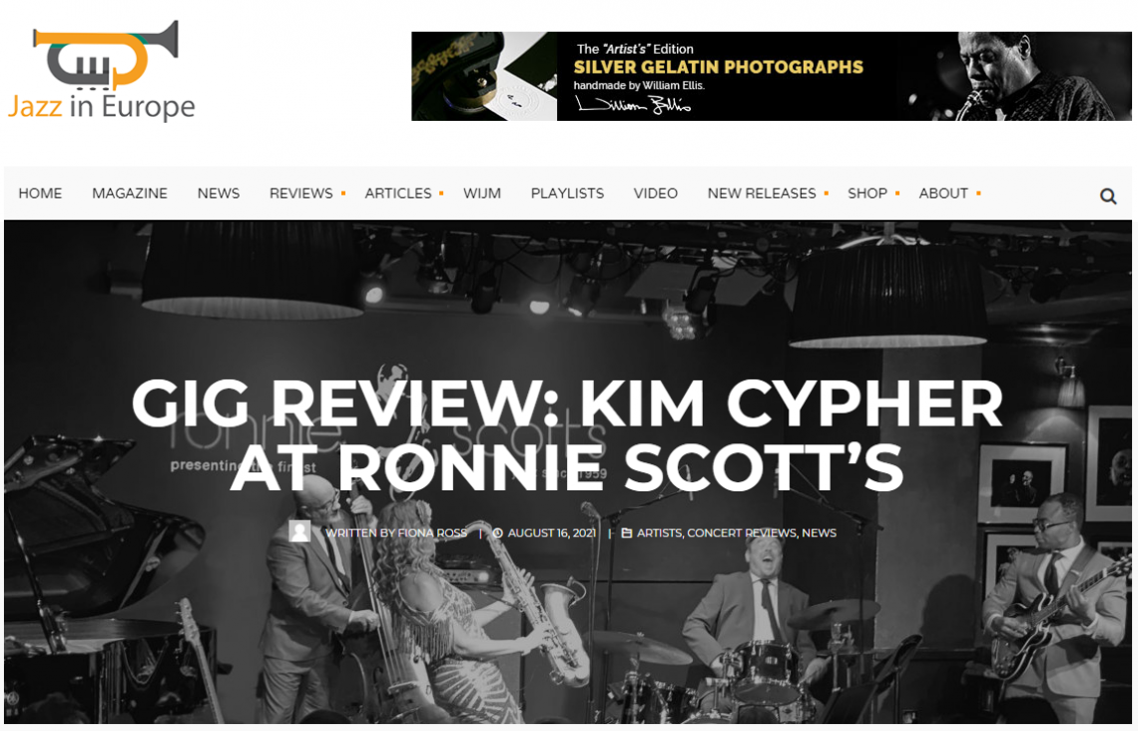Go to the Home menu item
The image size is (1138, 731).
pyautogui.click(x=40, y=193)
